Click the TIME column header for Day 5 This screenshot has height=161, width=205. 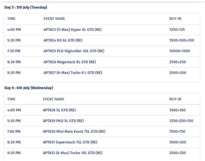[x=11, y=19]
